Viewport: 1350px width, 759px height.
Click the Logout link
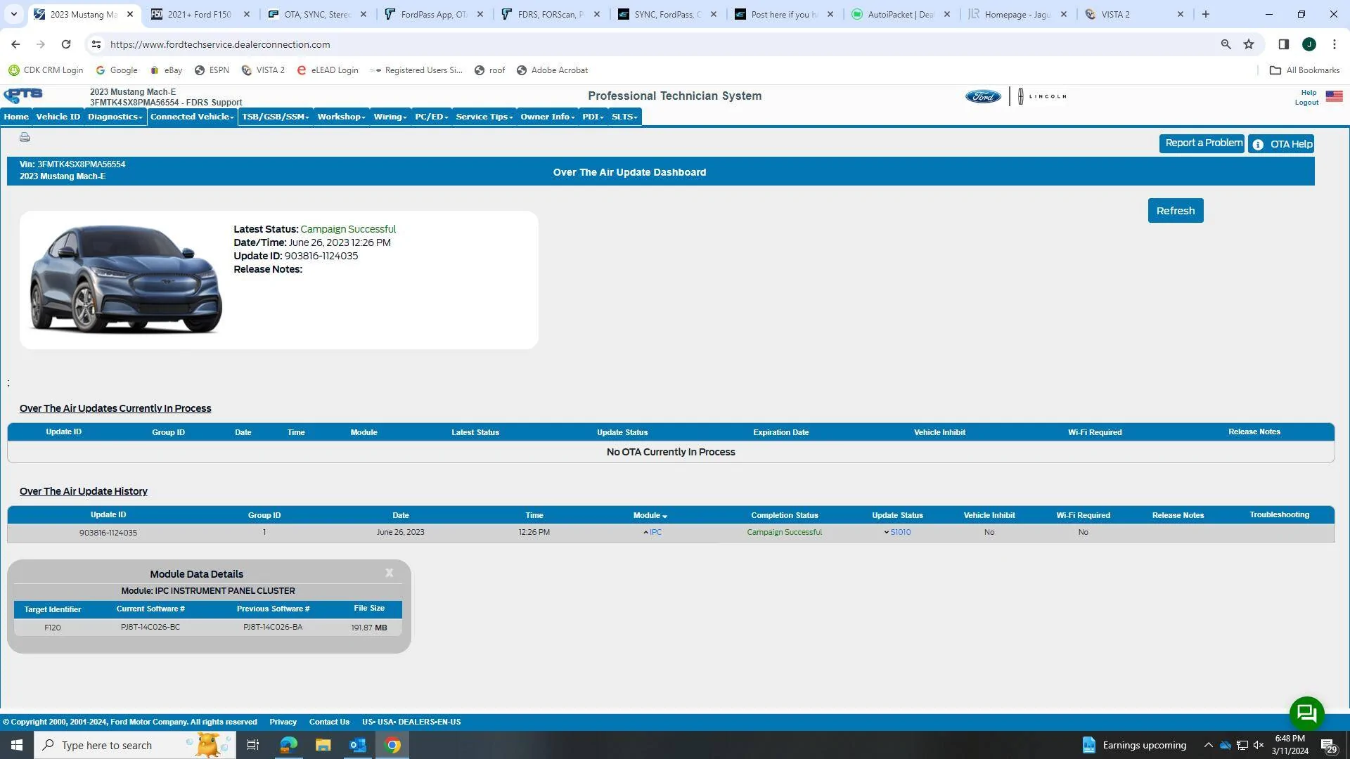pos(1306,103)
